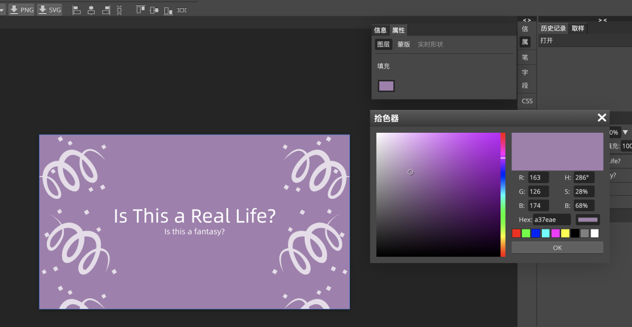Click the brightness field showing 68%
Screen dimensions: 632x327
tap(584, 206)
